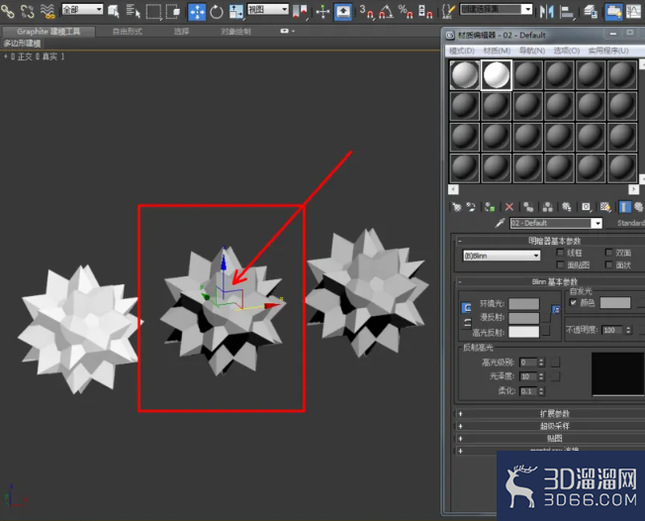
Task: Click Put Material to Scene icon
Action: 471,207
